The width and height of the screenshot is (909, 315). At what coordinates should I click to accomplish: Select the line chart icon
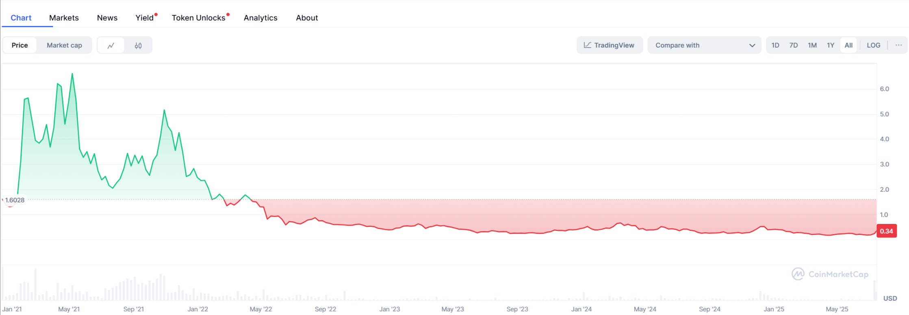111,45
